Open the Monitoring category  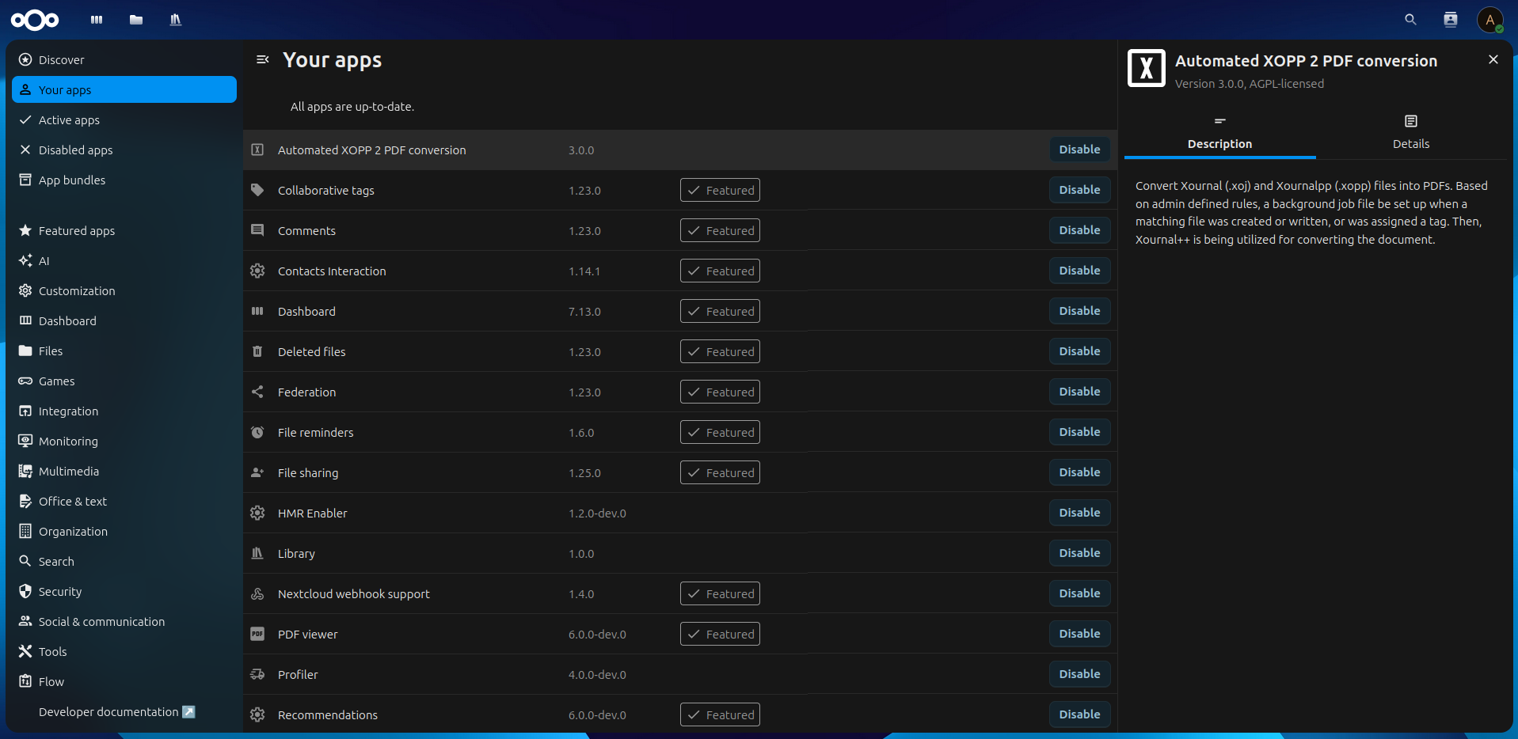pyautogui.click(x=124, y=441)
